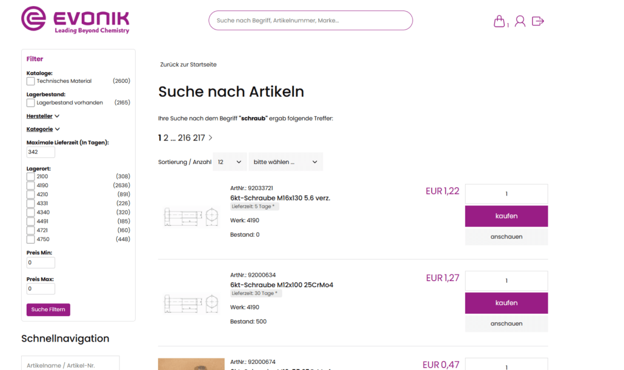Viewport: 624px width, 370px height.
Task: Log out using the logout icon
Action: pos(538,21)
